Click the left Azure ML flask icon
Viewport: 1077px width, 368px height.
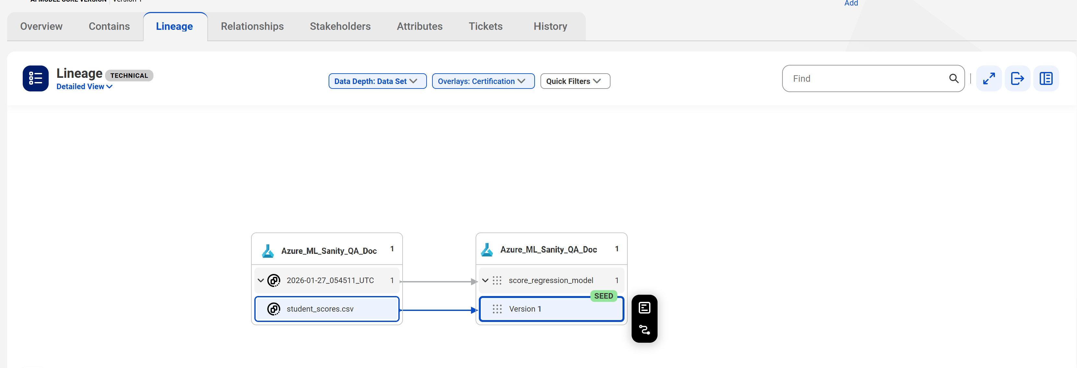point(268,251)
